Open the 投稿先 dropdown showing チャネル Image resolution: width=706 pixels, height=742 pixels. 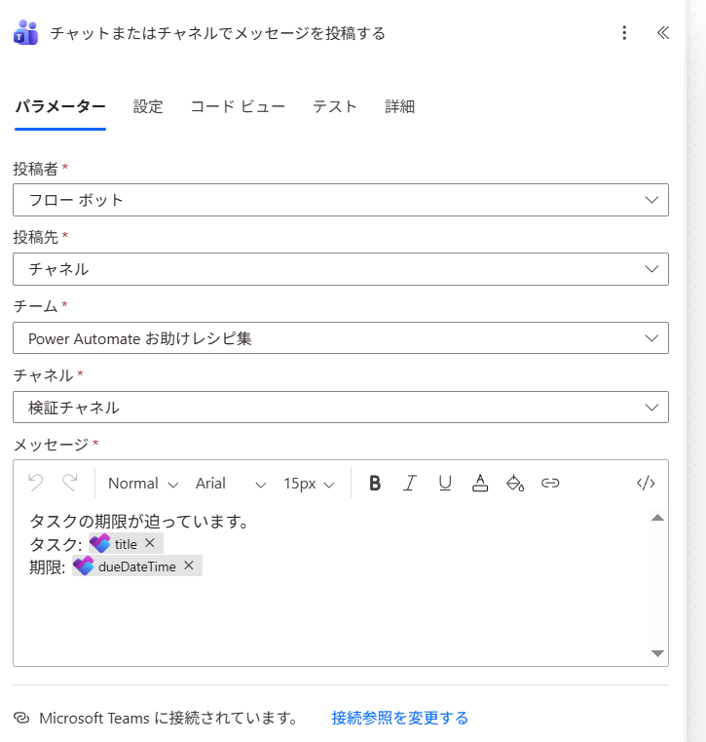click(341, 269)
